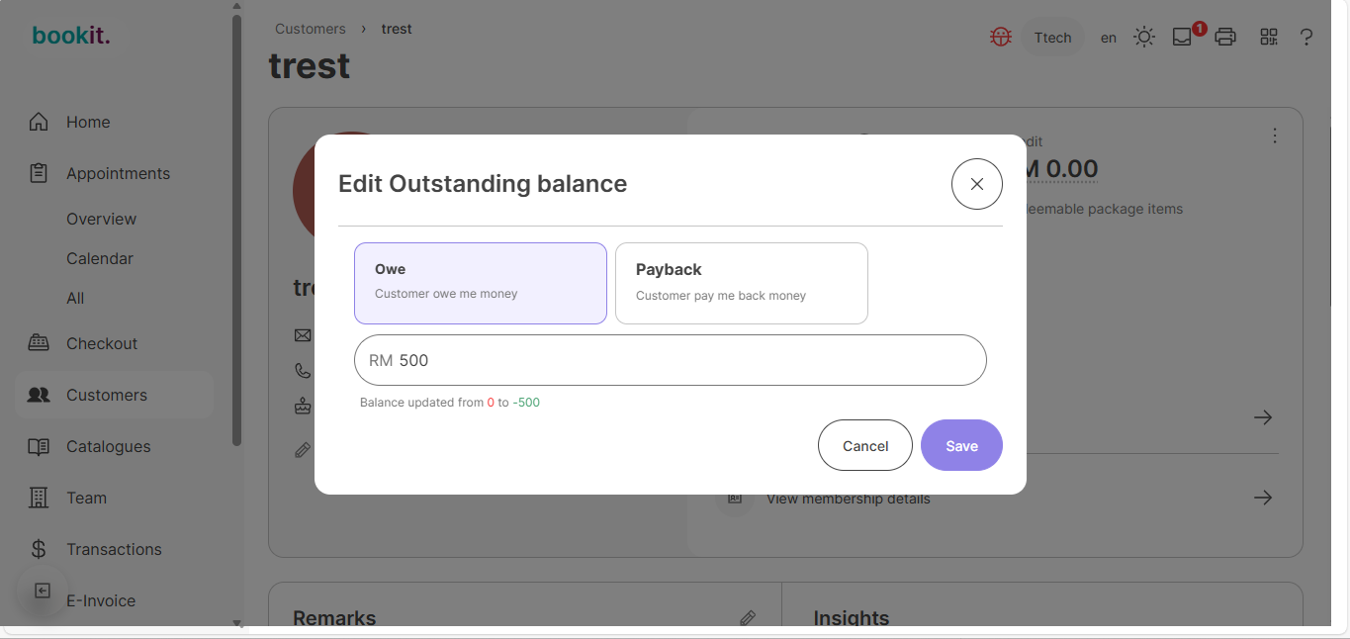Open Catalogues from the sidebar
This screenshot has width=1350, height=639.
click(108, 446)
